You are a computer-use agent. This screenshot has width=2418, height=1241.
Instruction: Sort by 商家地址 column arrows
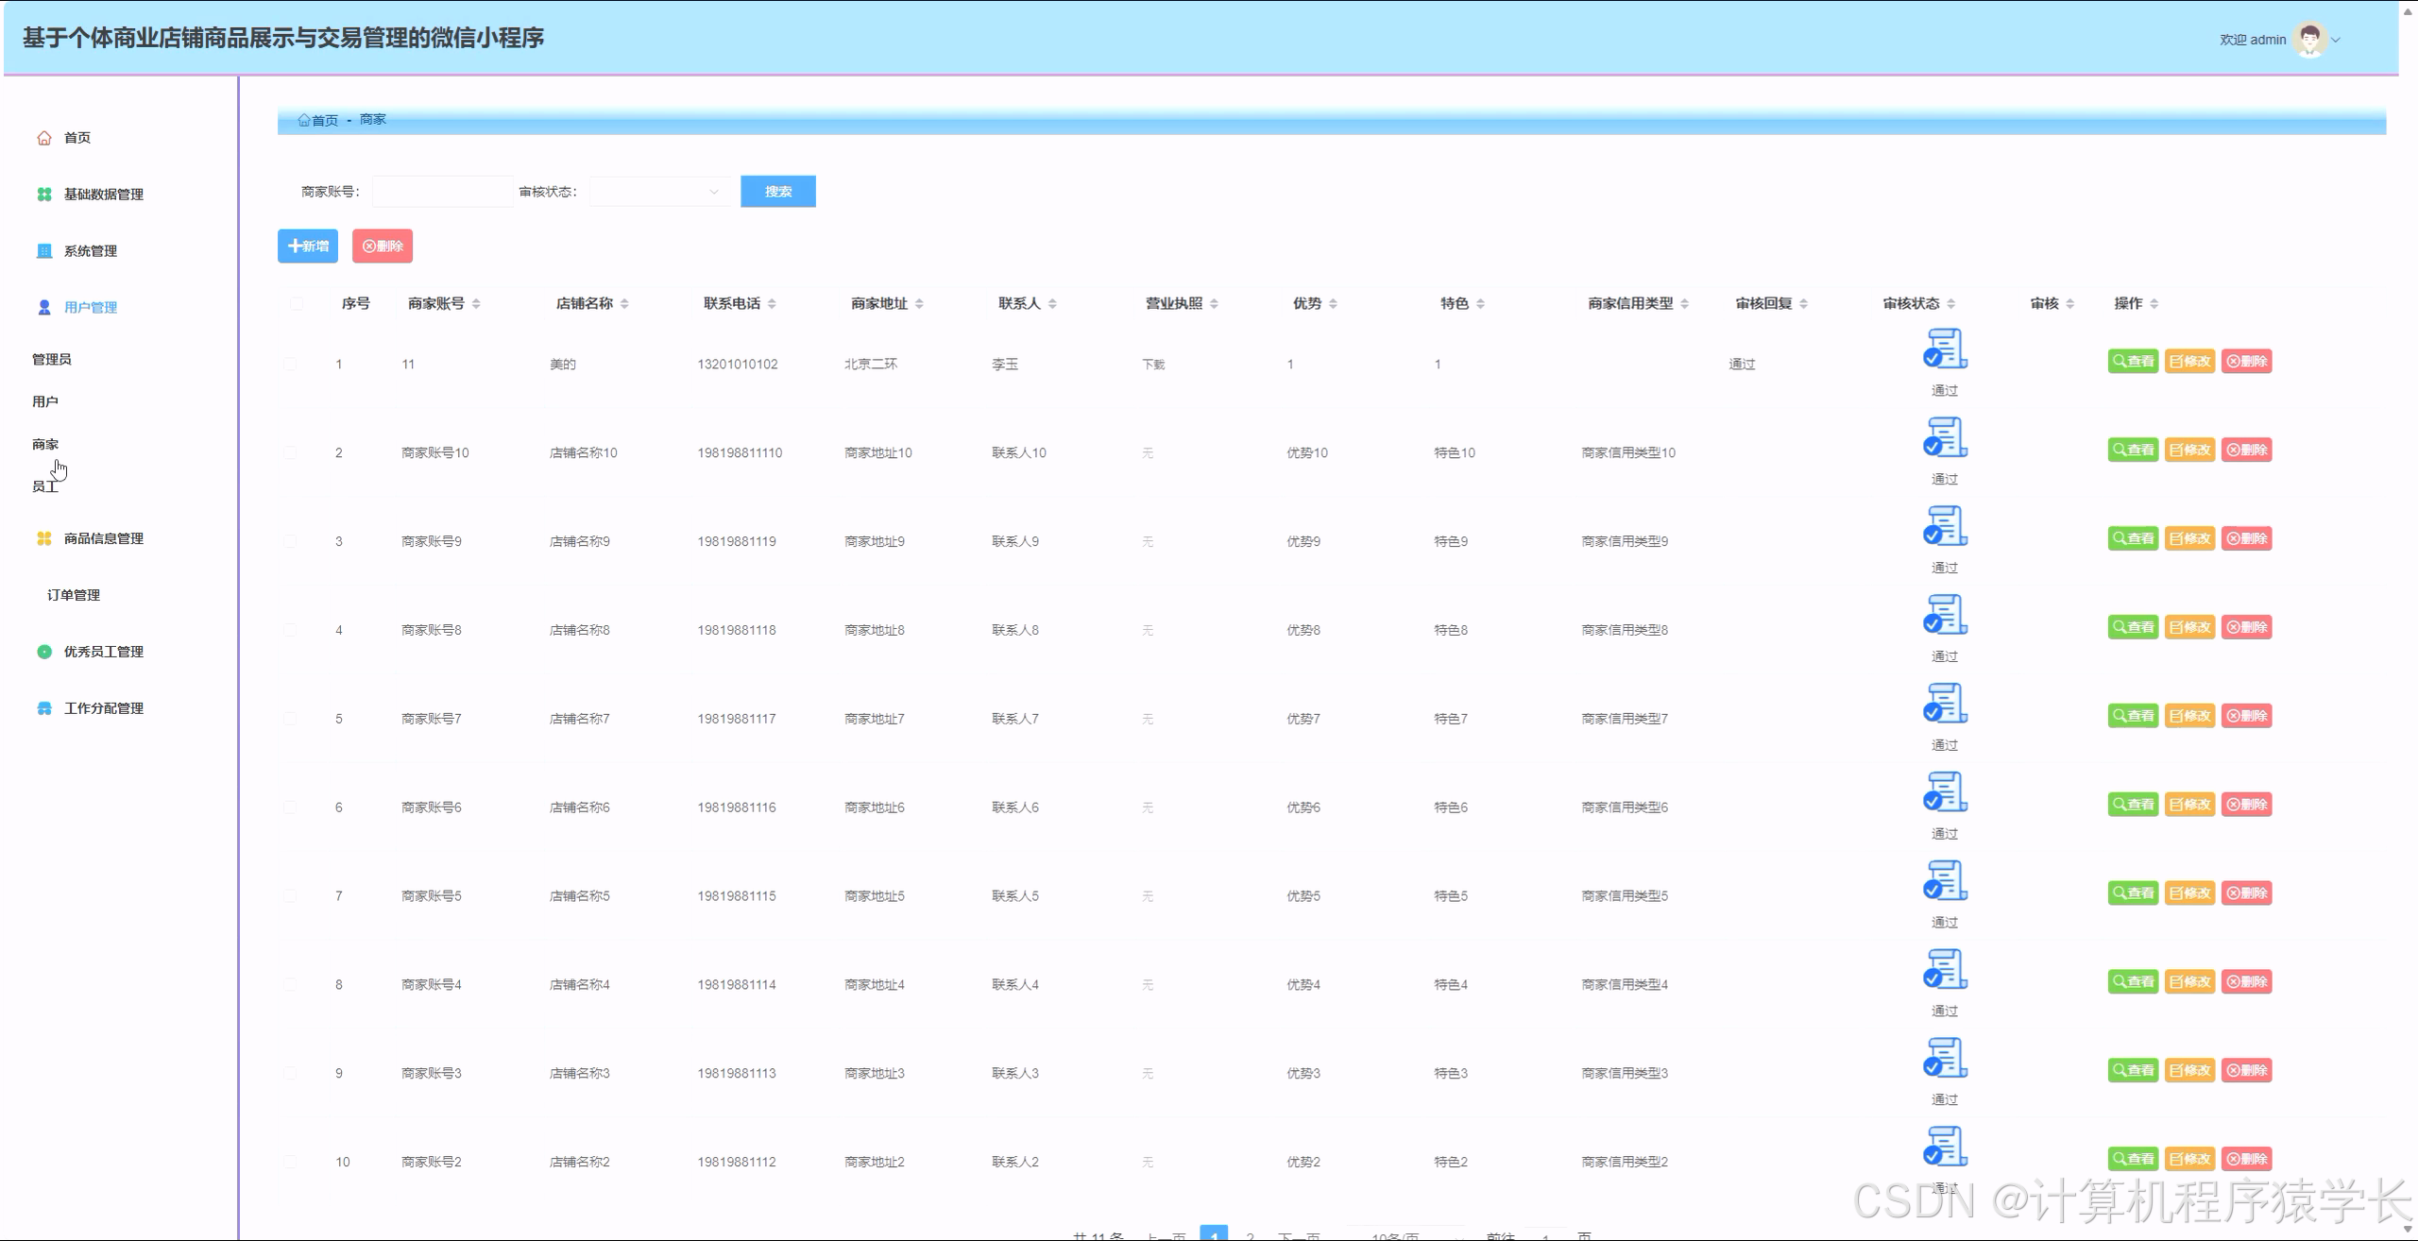coord(919,304)
